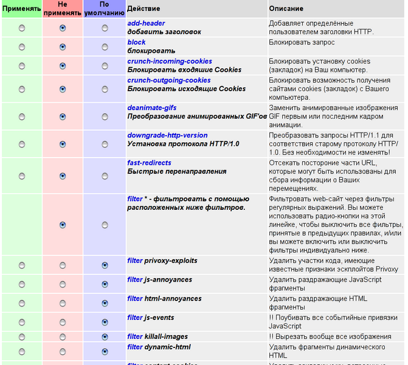
Task: Open the fast-redirects link
Action: pyautogui.click(x=149, y=162)
